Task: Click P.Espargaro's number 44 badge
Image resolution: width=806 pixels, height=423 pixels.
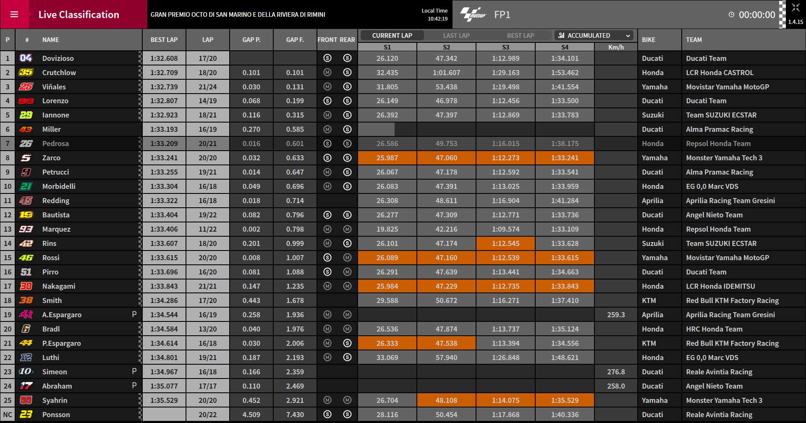Action: 26,343
